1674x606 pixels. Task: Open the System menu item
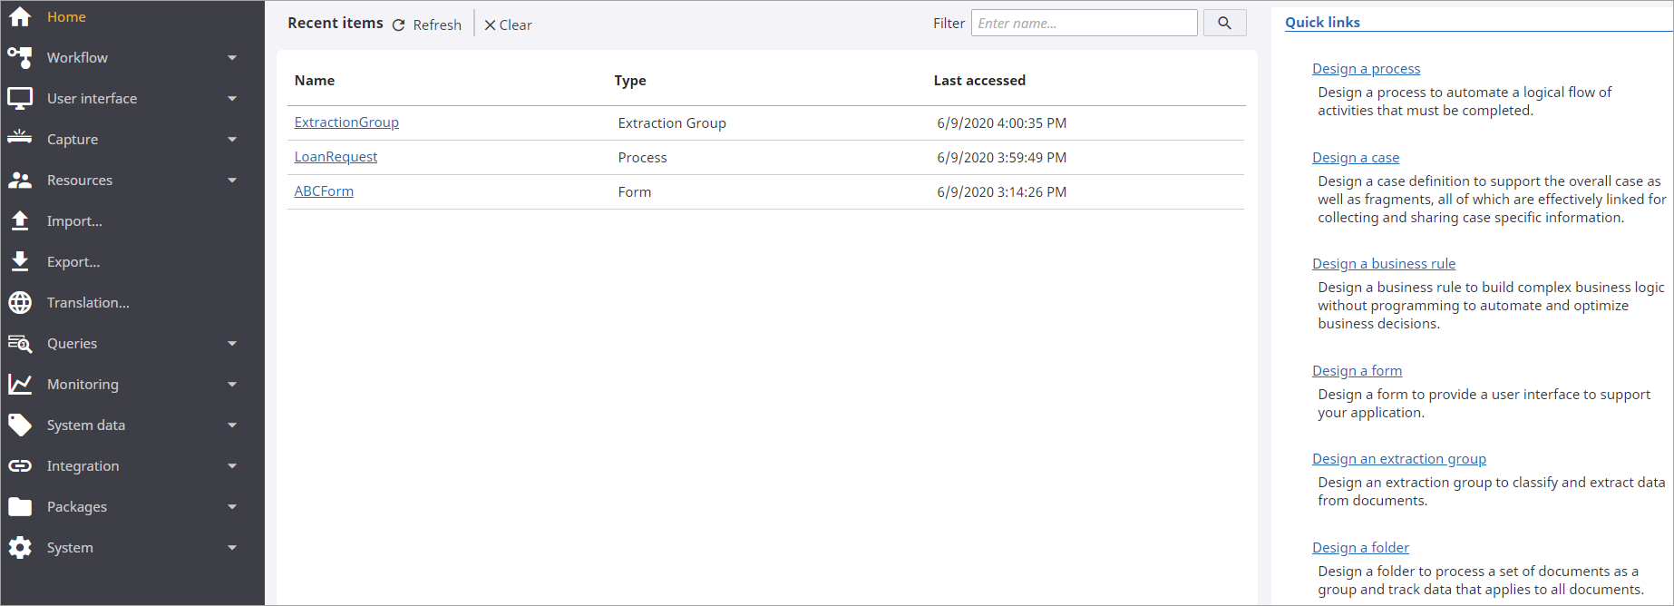click(70, 547)
